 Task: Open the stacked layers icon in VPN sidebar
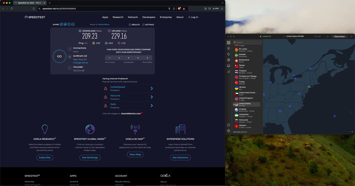pyautogui.click(x=229, y=66)
